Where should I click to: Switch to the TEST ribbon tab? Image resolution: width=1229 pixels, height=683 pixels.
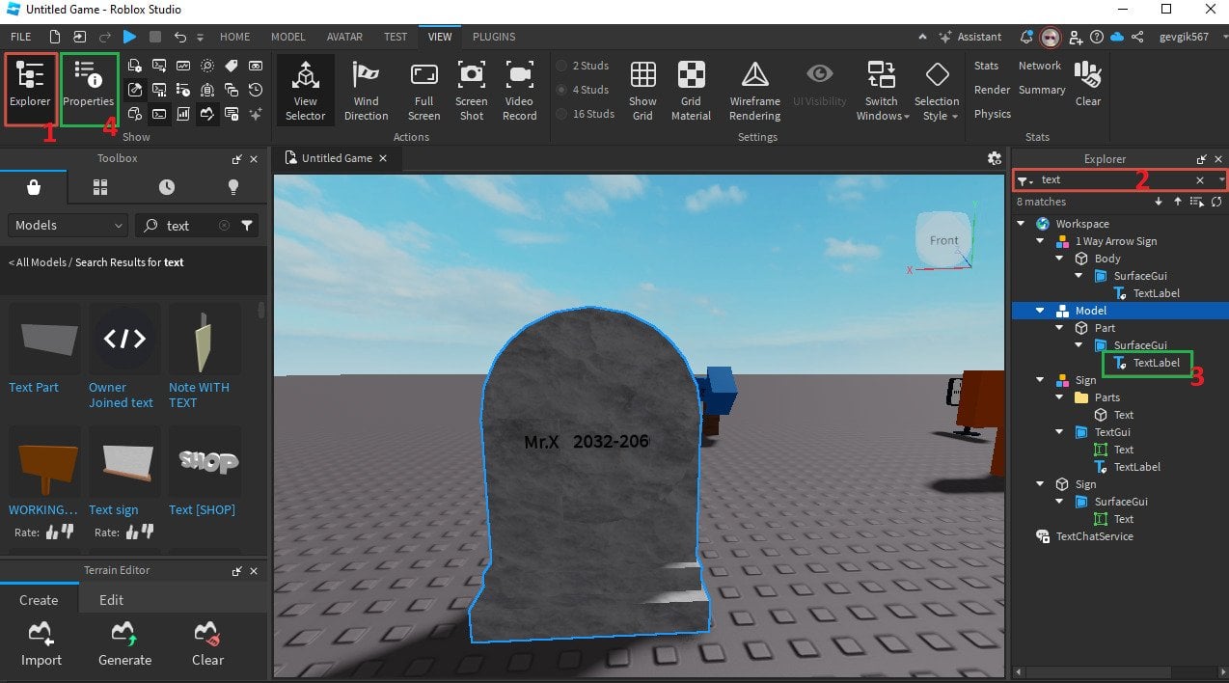coord(396,37)
